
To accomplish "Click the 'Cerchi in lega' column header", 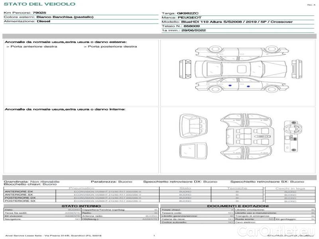I will pos(290,188).
